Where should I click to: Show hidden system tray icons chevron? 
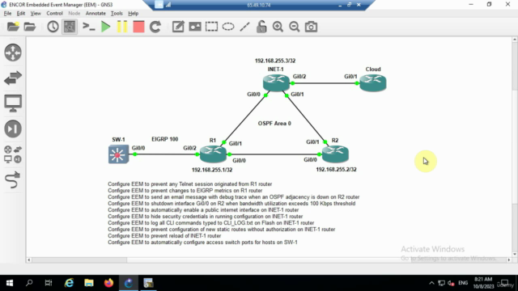coord(431,283)
